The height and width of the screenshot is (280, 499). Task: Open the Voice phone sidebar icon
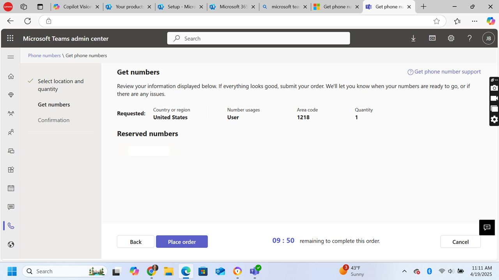(11, 226)
